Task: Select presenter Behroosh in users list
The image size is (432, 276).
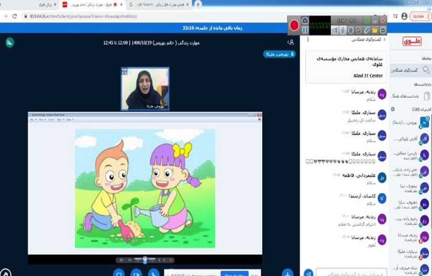Action: click(411, 122)
